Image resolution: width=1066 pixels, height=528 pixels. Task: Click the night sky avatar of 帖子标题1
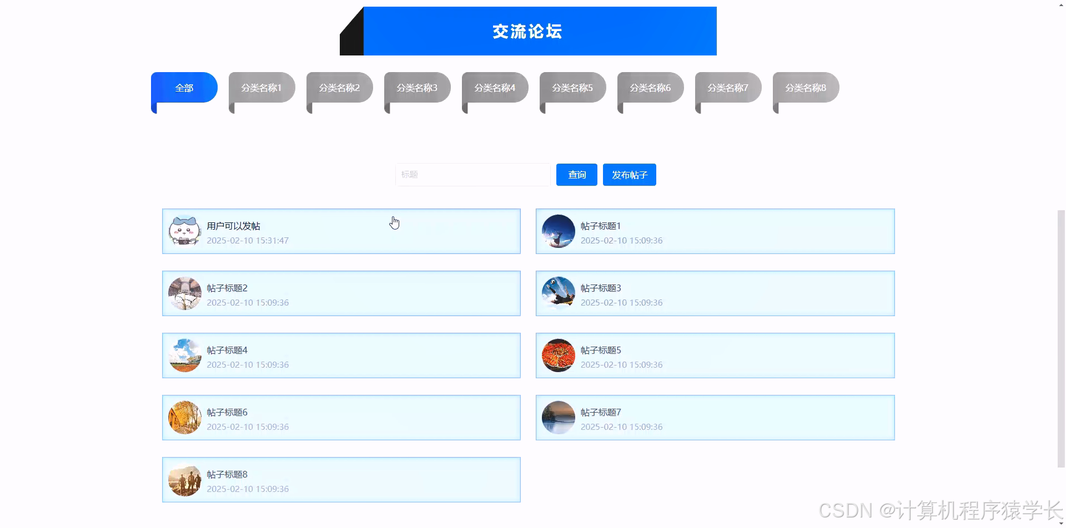click(559, 231)
